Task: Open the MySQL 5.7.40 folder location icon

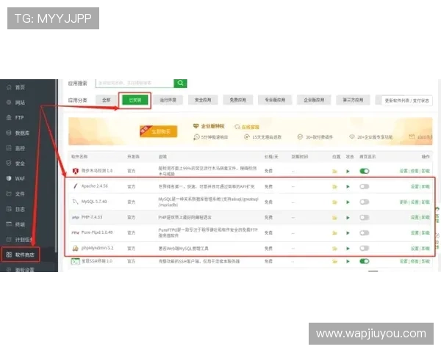Action: point(334,202)
